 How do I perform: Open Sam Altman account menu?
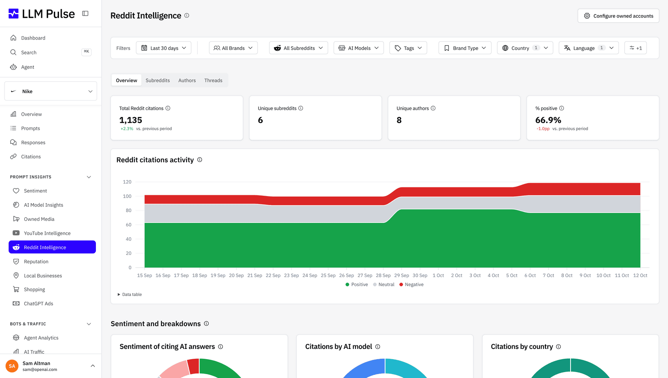[51, 366]
